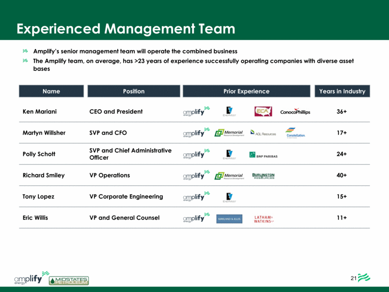Select the Name column header

[x=52, y=91]
